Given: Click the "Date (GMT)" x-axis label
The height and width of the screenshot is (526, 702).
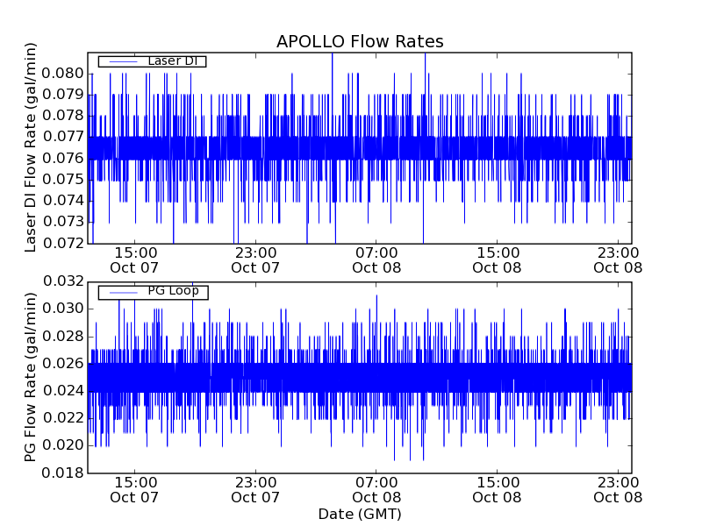Looking at the screenshot, I should click(x=360, y=515).
